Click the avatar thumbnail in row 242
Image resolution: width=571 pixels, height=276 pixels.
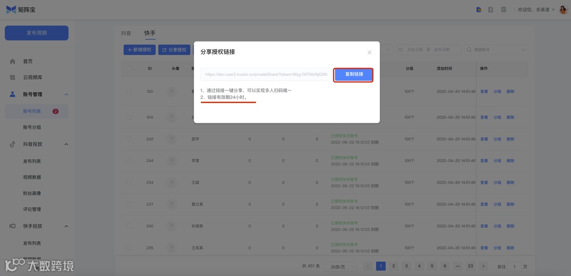point(171,139)
